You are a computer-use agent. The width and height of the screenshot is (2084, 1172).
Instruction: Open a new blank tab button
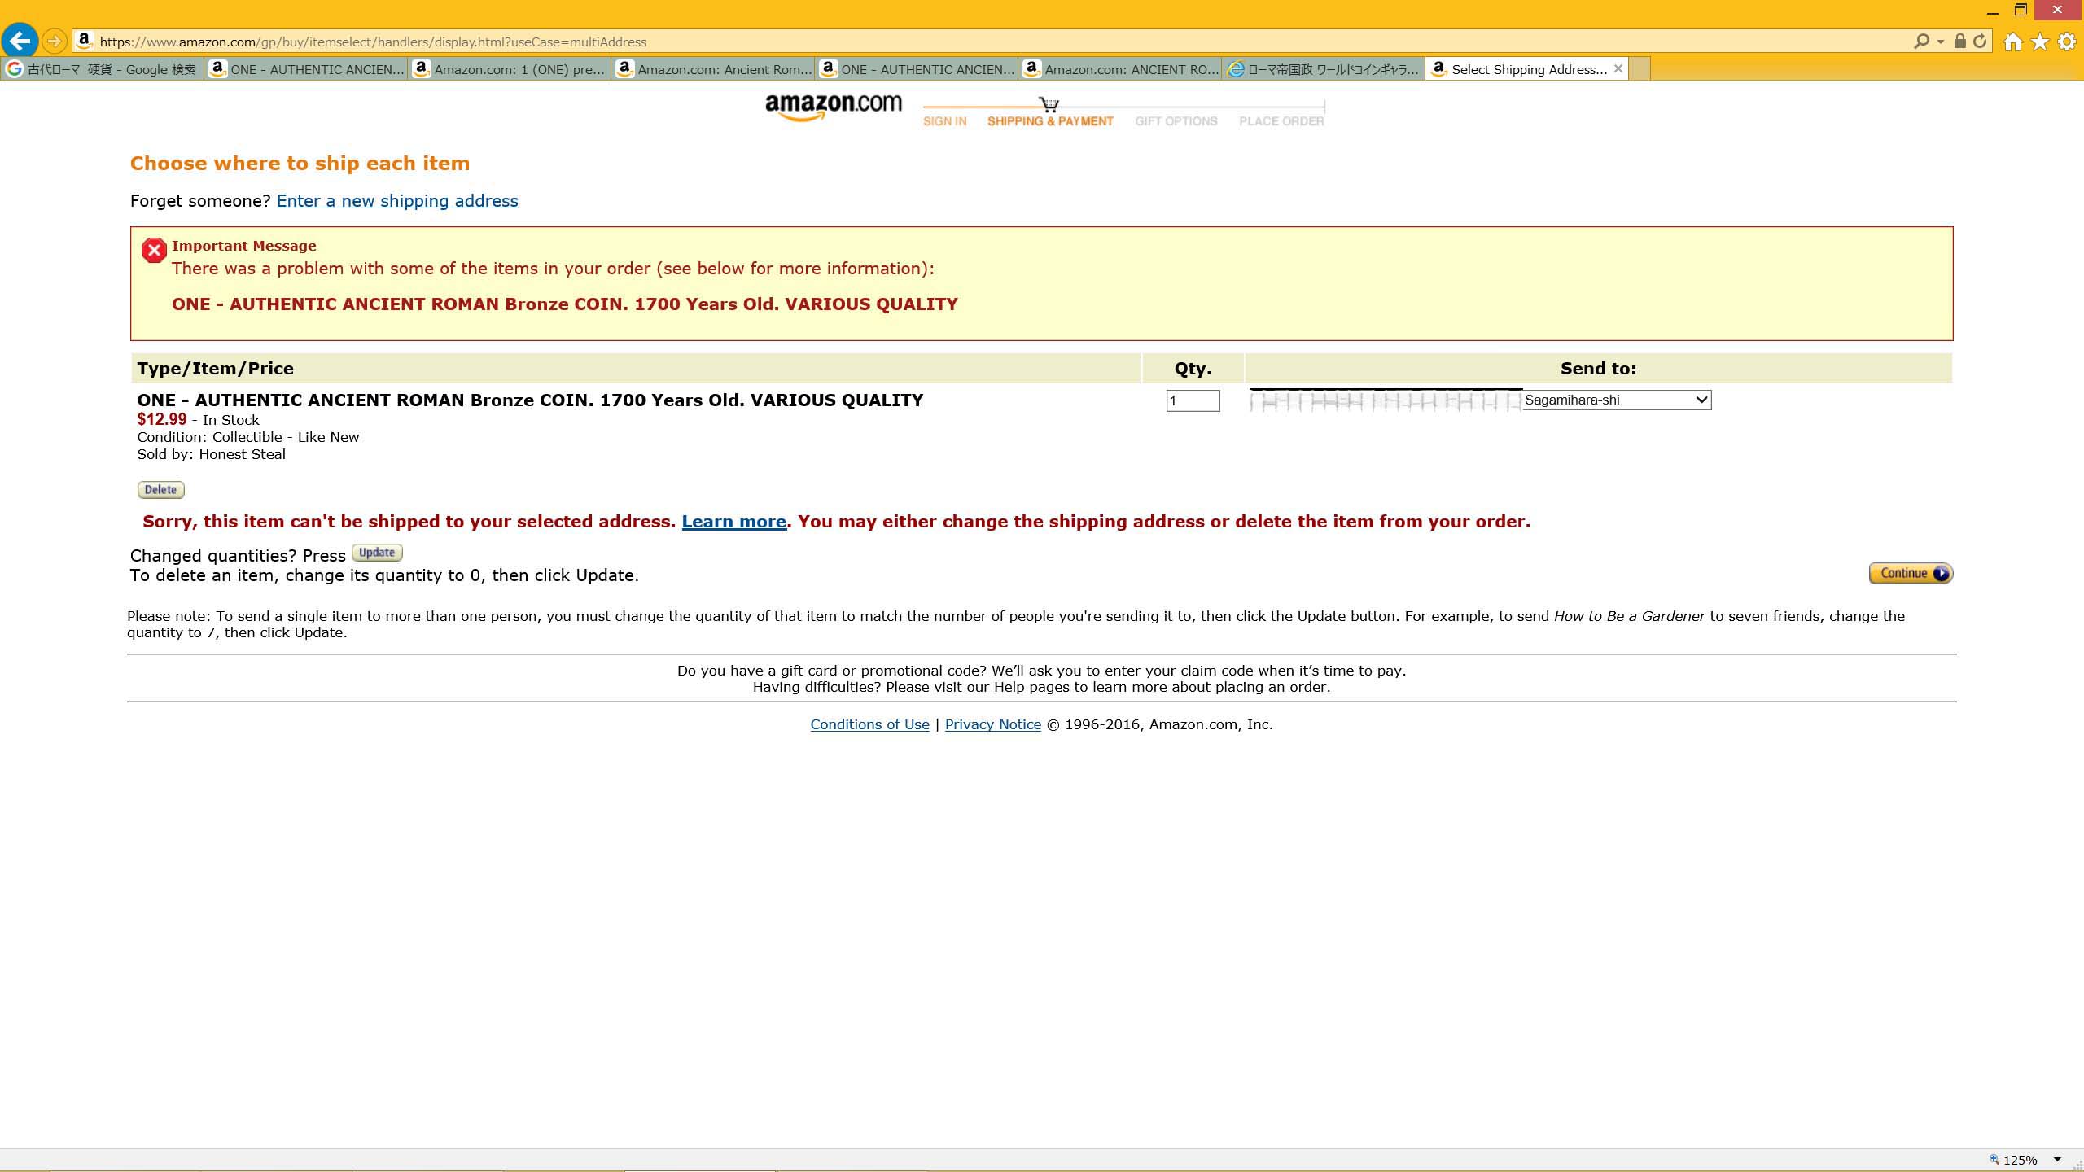1640,69
